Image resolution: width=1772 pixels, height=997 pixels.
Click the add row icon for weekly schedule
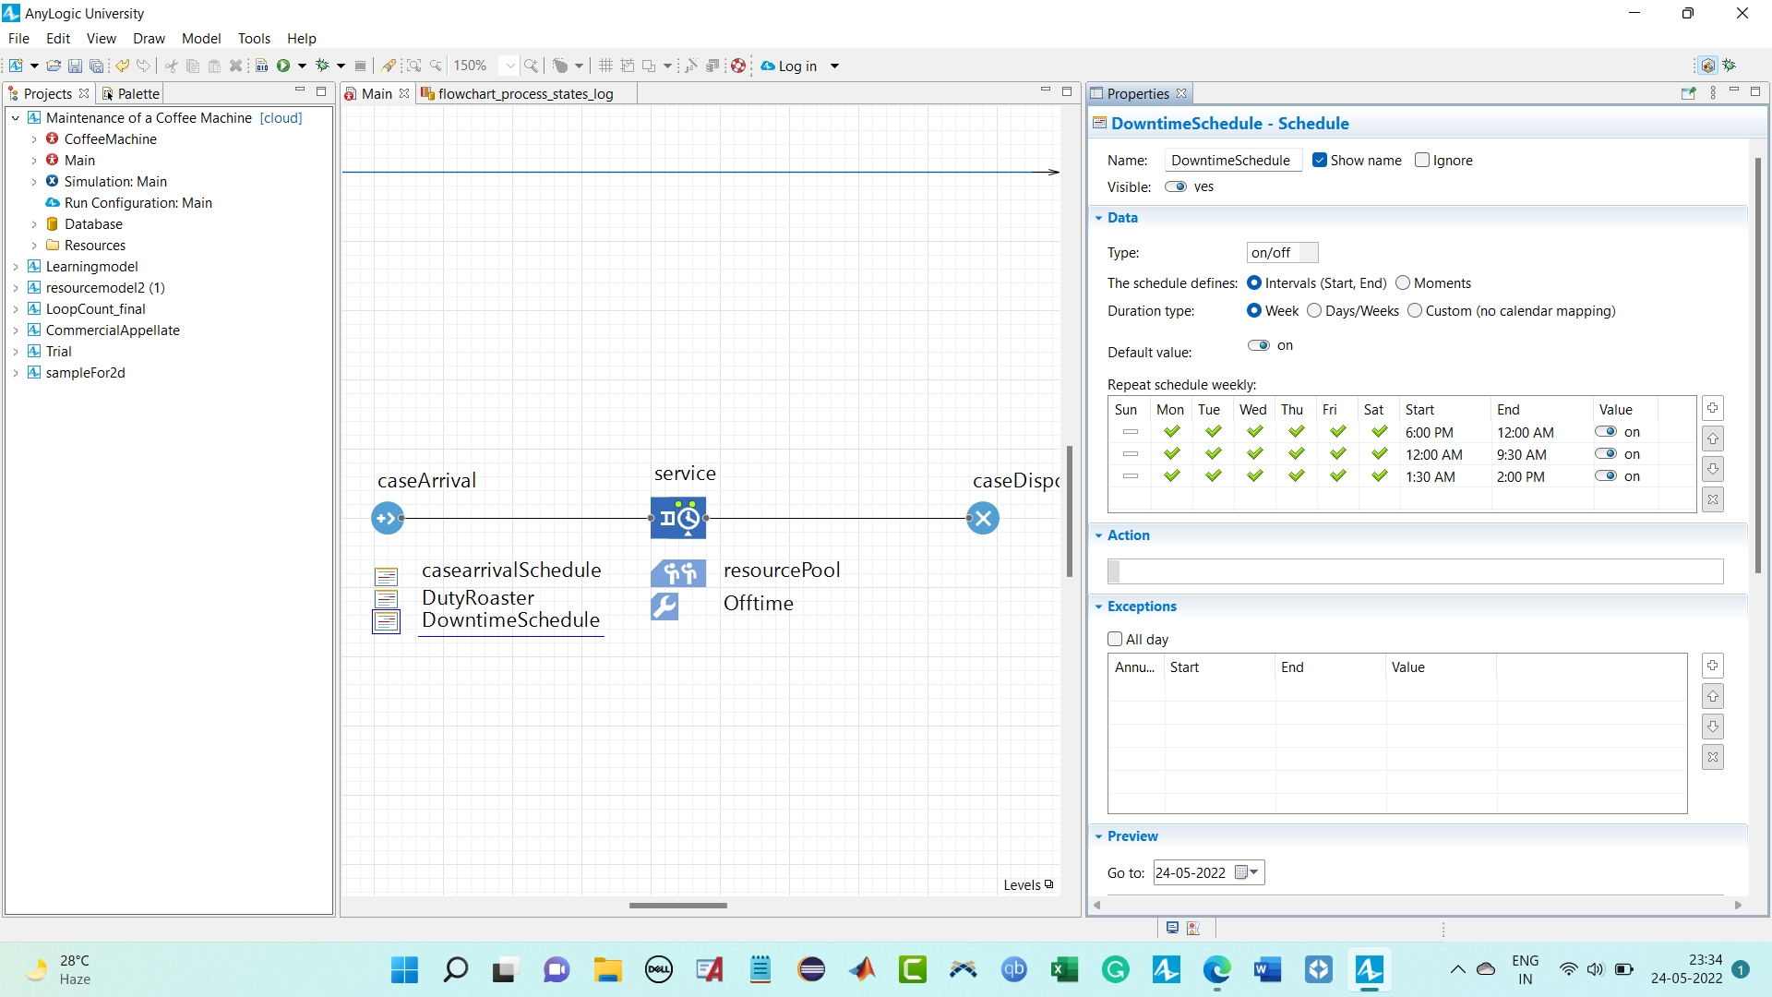pyautogui.click(x=1713, y=408)
